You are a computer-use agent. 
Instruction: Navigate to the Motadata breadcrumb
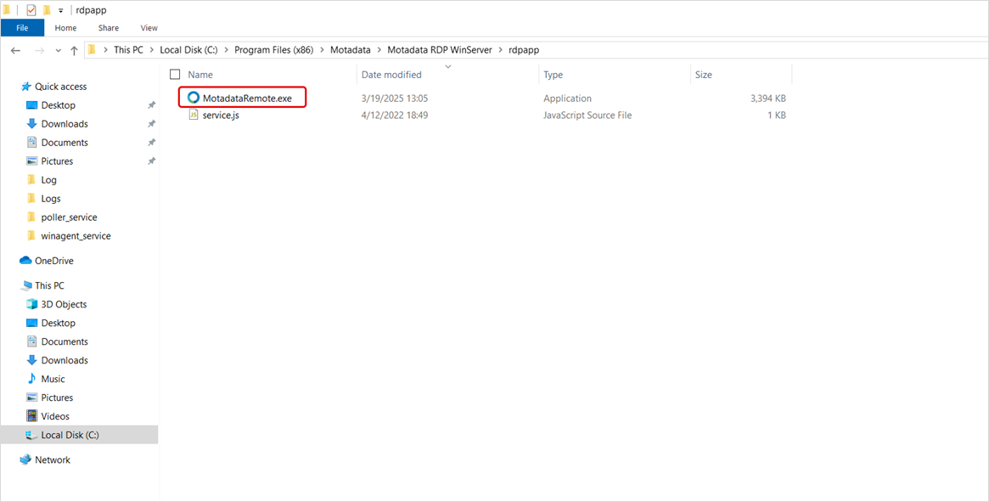[351, 50]
